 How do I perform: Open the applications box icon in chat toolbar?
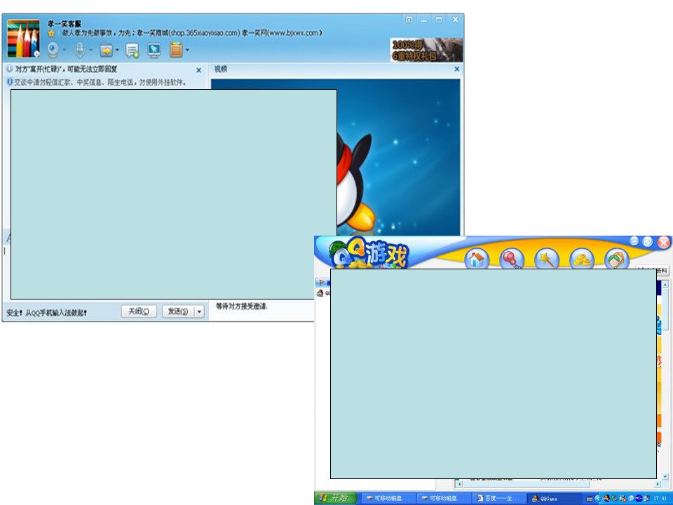click(176, 50)
